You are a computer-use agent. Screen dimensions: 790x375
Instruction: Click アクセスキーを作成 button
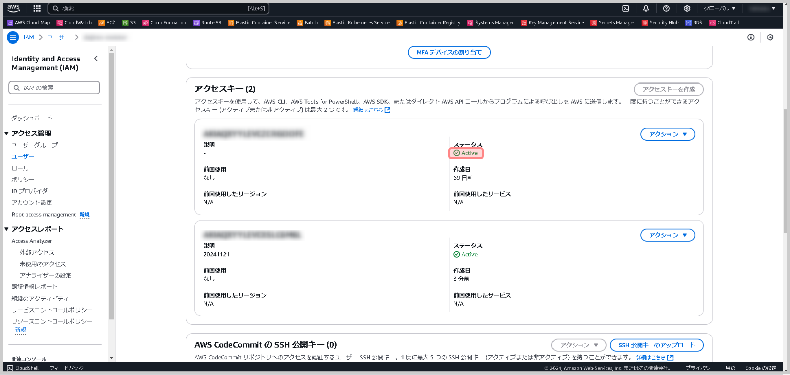click(x=668, y=89)
